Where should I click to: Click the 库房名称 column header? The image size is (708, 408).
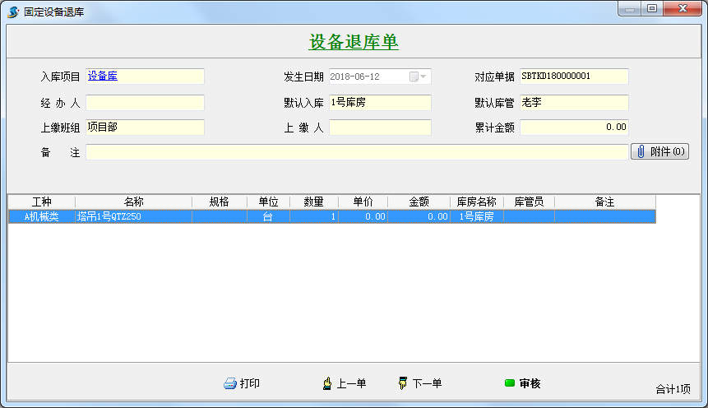[x=476, y=202]
